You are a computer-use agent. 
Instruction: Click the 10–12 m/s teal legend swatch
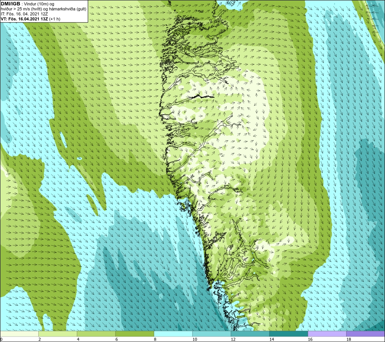(x=212, y=334)
